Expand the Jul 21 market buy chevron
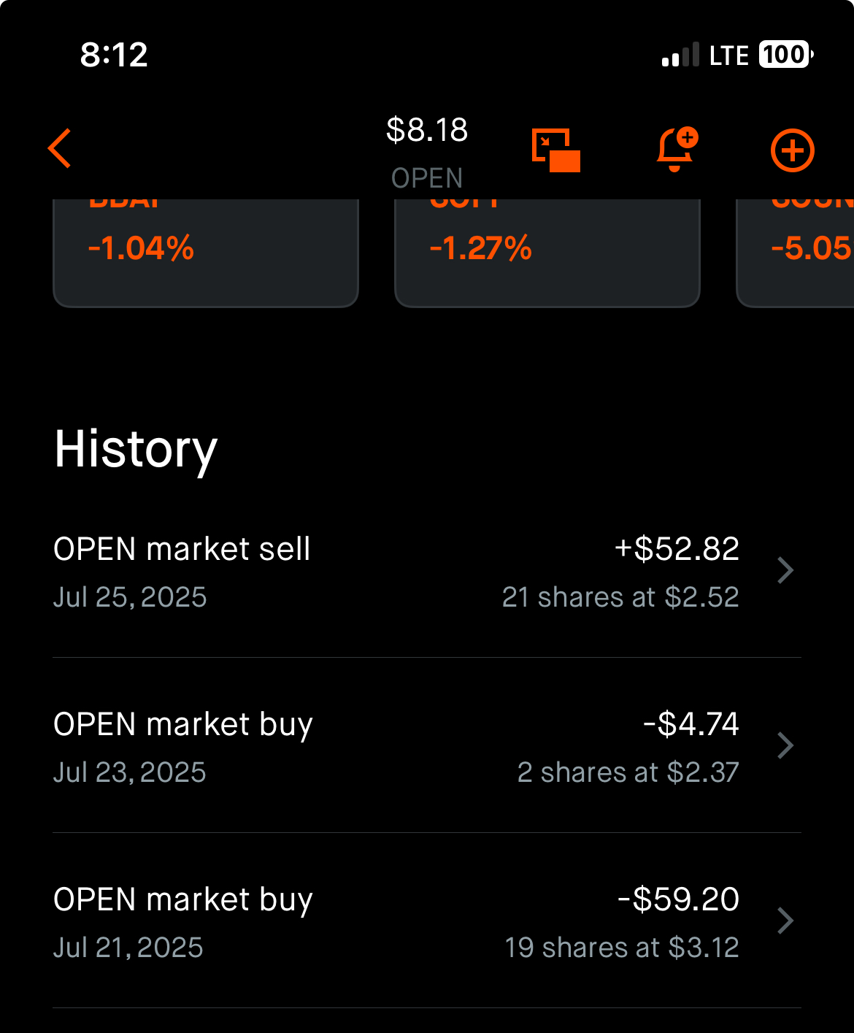 (785, 921)
